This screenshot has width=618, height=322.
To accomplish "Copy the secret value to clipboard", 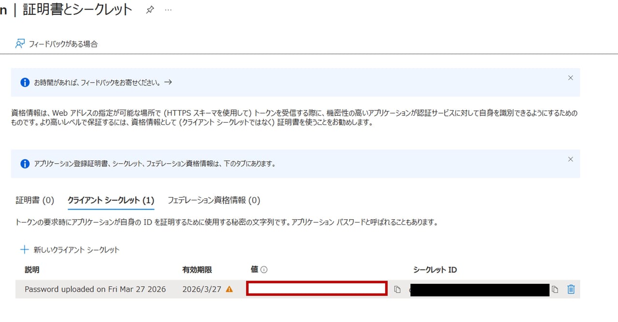I will (x=397, y=290).
